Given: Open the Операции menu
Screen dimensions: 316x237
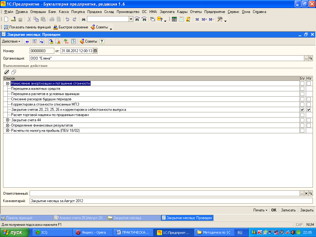Looking at the screenshot, I should 38,12.
